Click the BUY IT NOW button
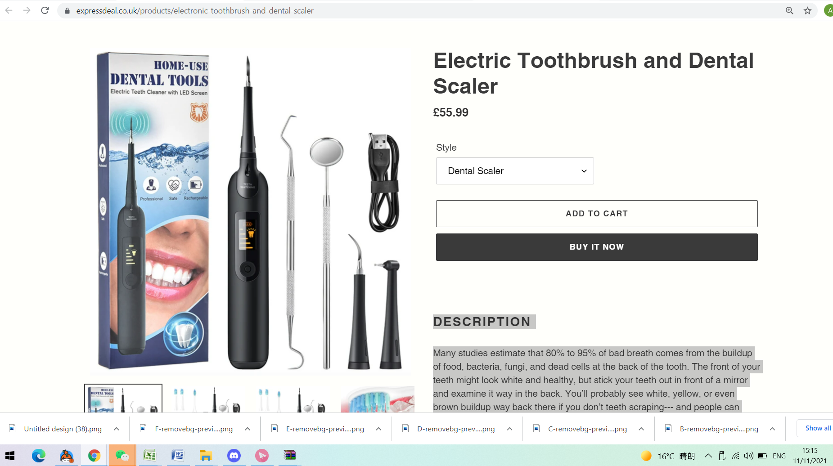Viewport: 833px width, 466px height. click(x=597, y=247)
